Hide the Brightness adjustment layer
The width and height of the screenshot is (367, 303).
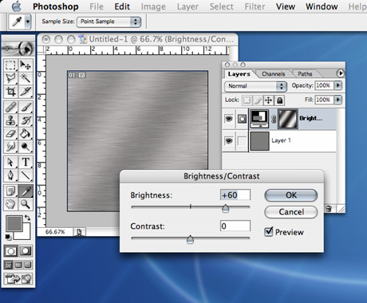pyautogui.click(x=228, y=119)
